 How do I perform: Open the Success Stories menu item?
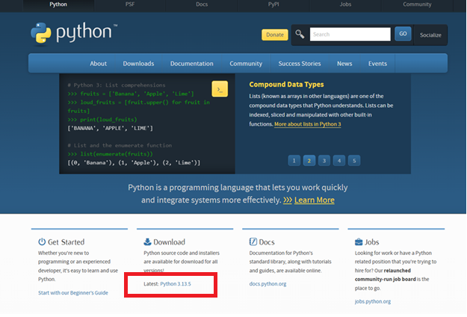coord(299,64)
